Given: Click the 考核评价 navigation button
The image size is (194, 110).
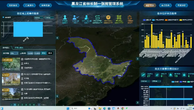Looking at the screenshot, I should pos(182,5).
